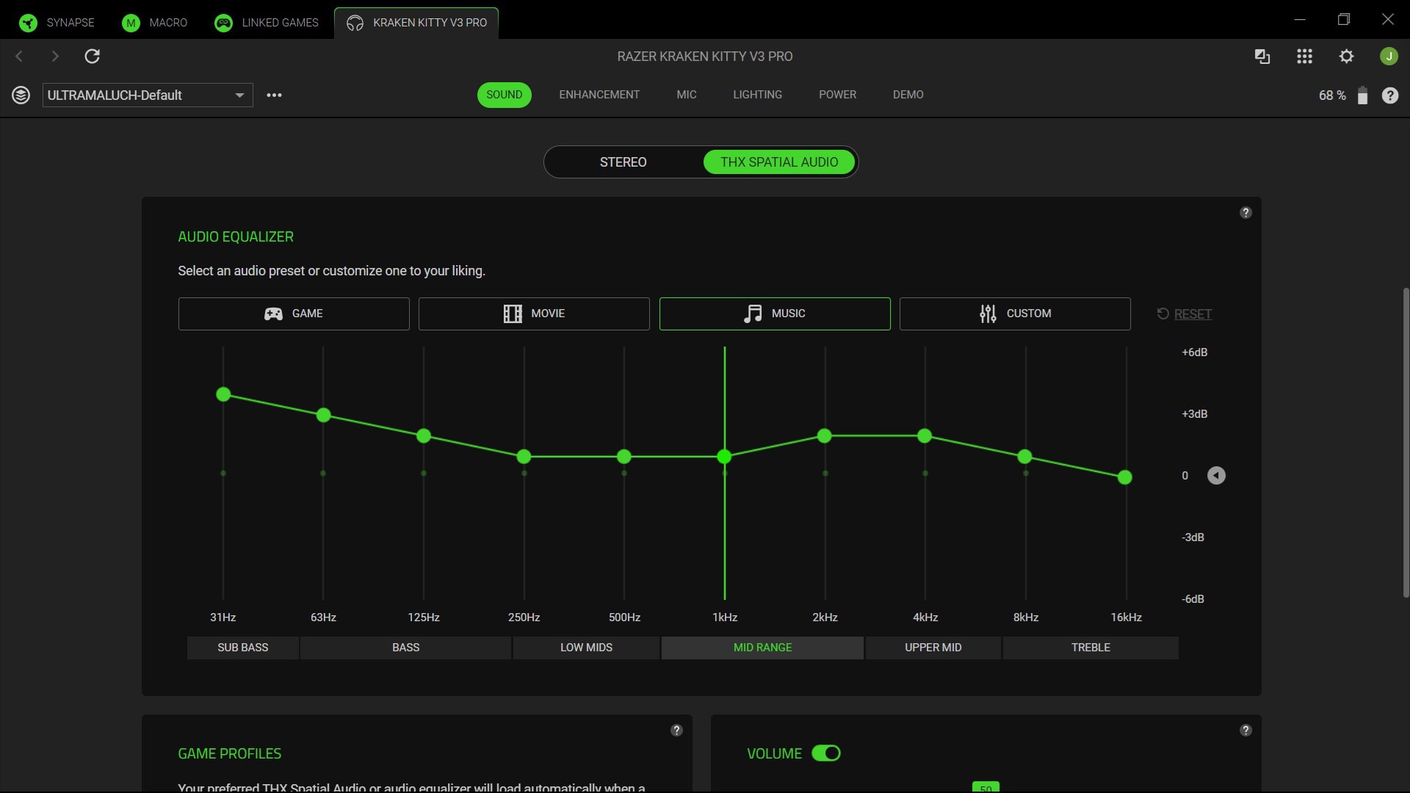Keep THX SPATIAL AUDIO mode selected
Viewport: 1410px width, 793px height.
coord(778,162)
